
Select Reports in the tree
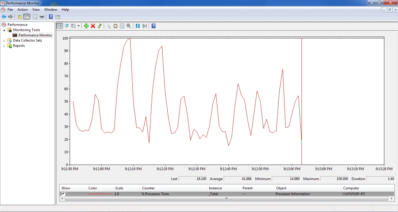19,46
